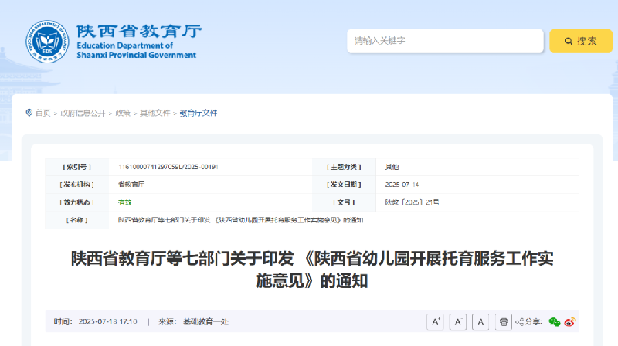Share article via WeChat icon

click(555, 322)
